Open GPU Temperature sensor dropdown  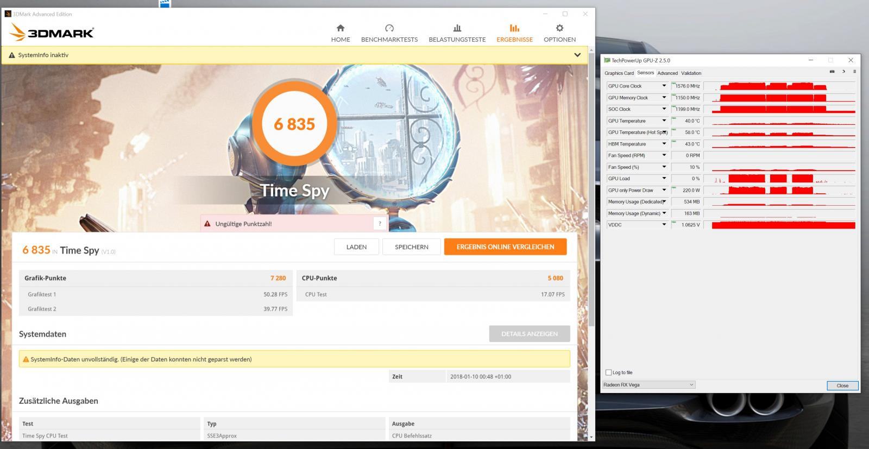pyautogui.click(x=664, y=121)
